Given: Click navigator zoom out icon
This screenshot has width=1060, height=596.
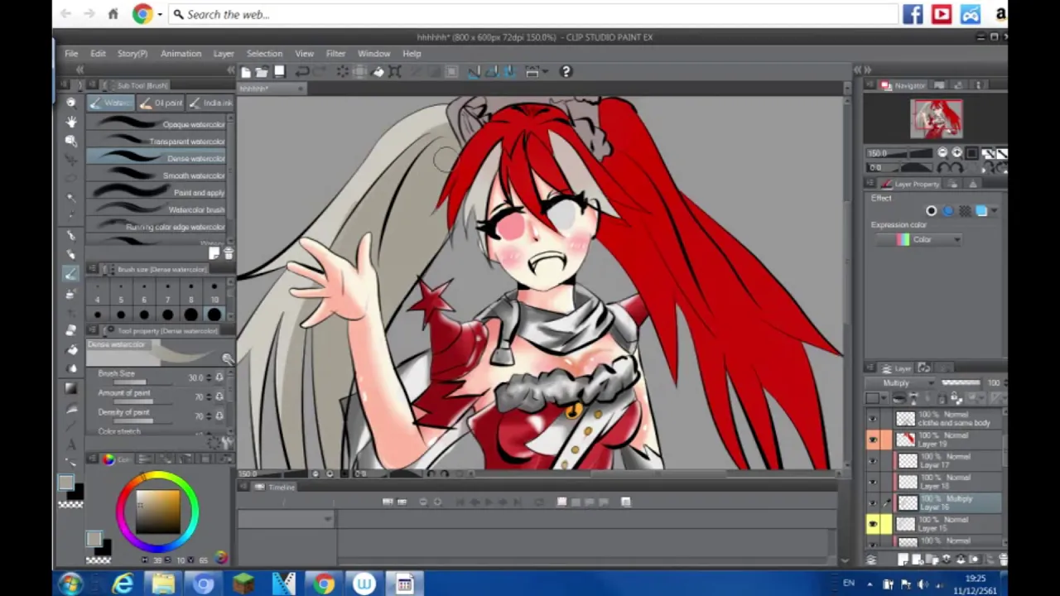Looking at the screenshot, I should (x=942, y=153).
